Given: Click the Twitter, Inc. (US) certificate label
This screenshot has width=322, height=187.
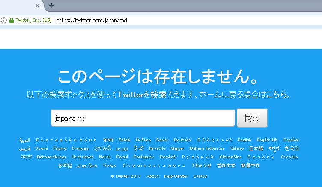Looking at the screenshot, I should [34, 20].
